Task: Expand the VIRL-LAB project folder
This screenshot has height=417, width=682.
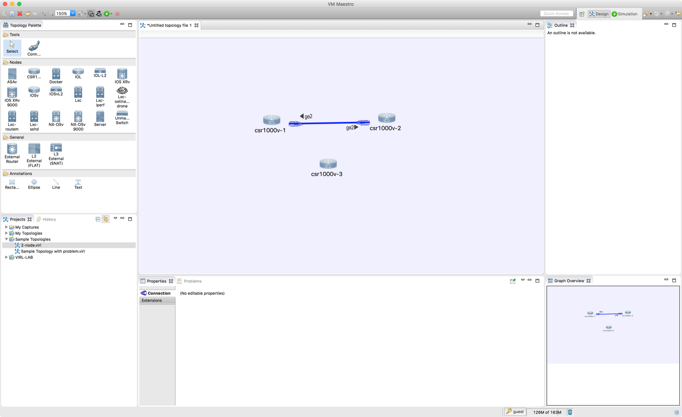Action: [6, 257]
